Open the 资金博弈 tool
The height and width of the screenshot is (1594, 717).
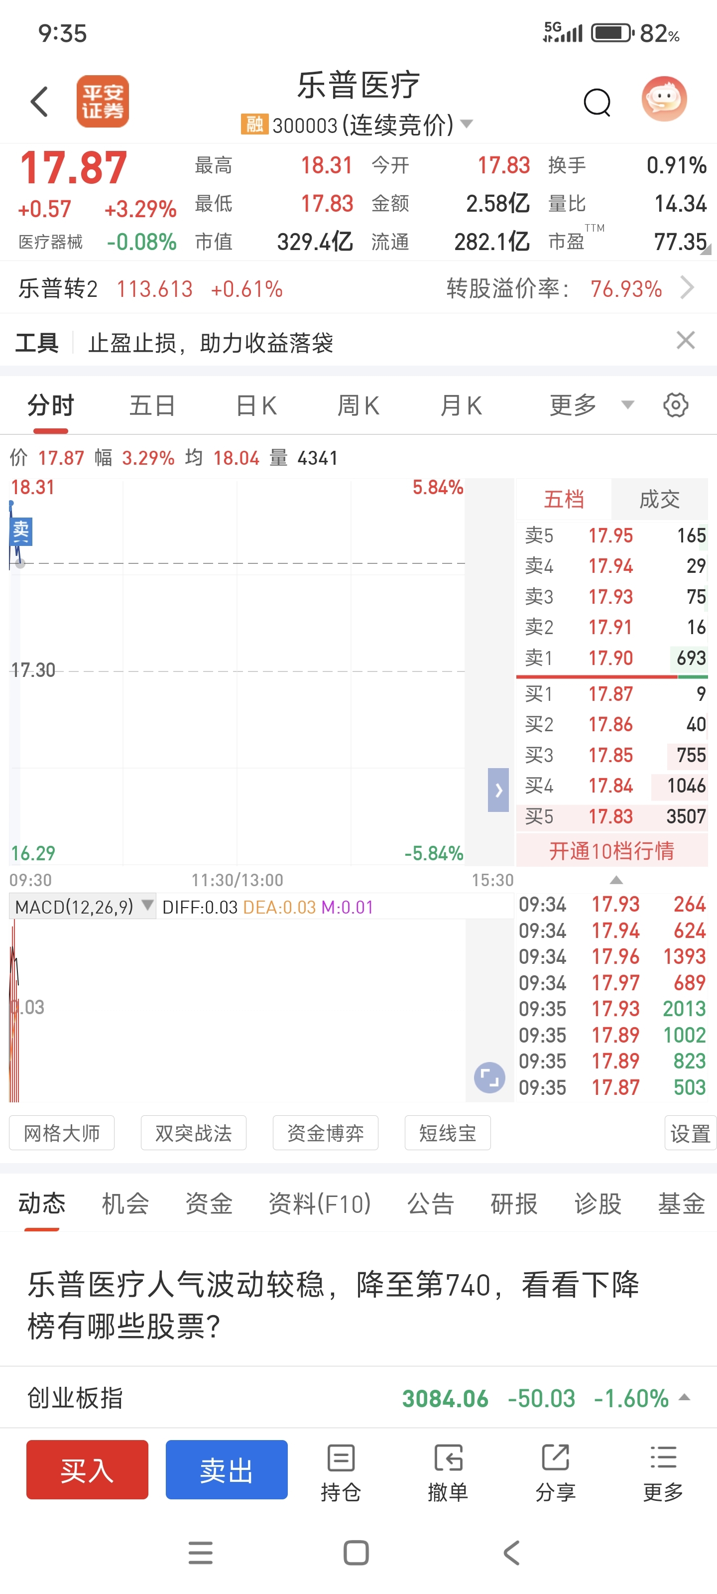coord(326,1133)
